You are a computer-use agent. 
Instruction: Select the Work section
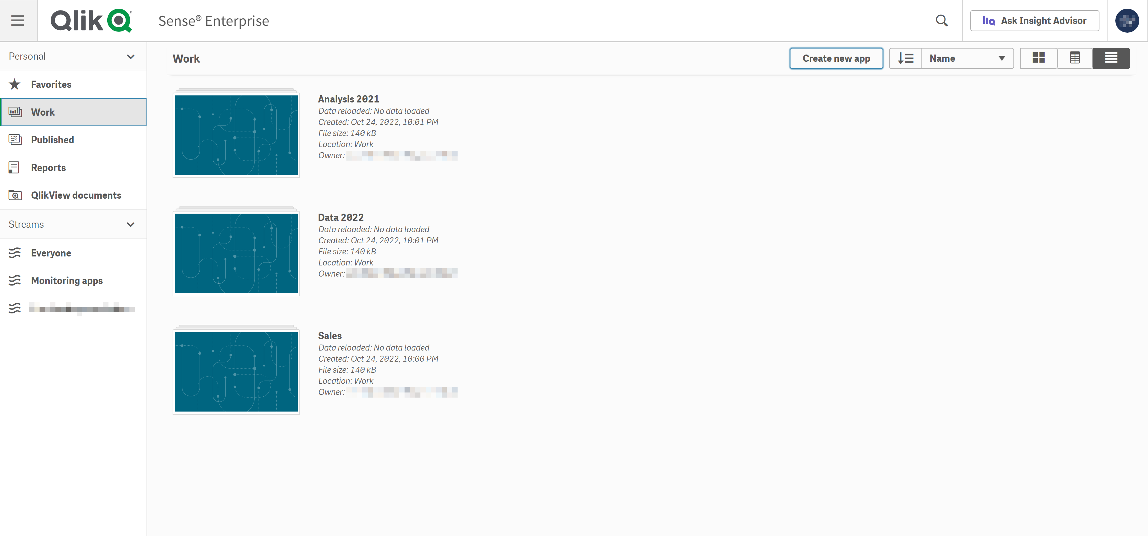tap(73, 112)
